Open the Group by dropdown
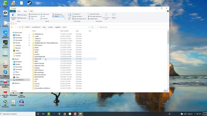The image size is (207, 116). coord(76,14)
